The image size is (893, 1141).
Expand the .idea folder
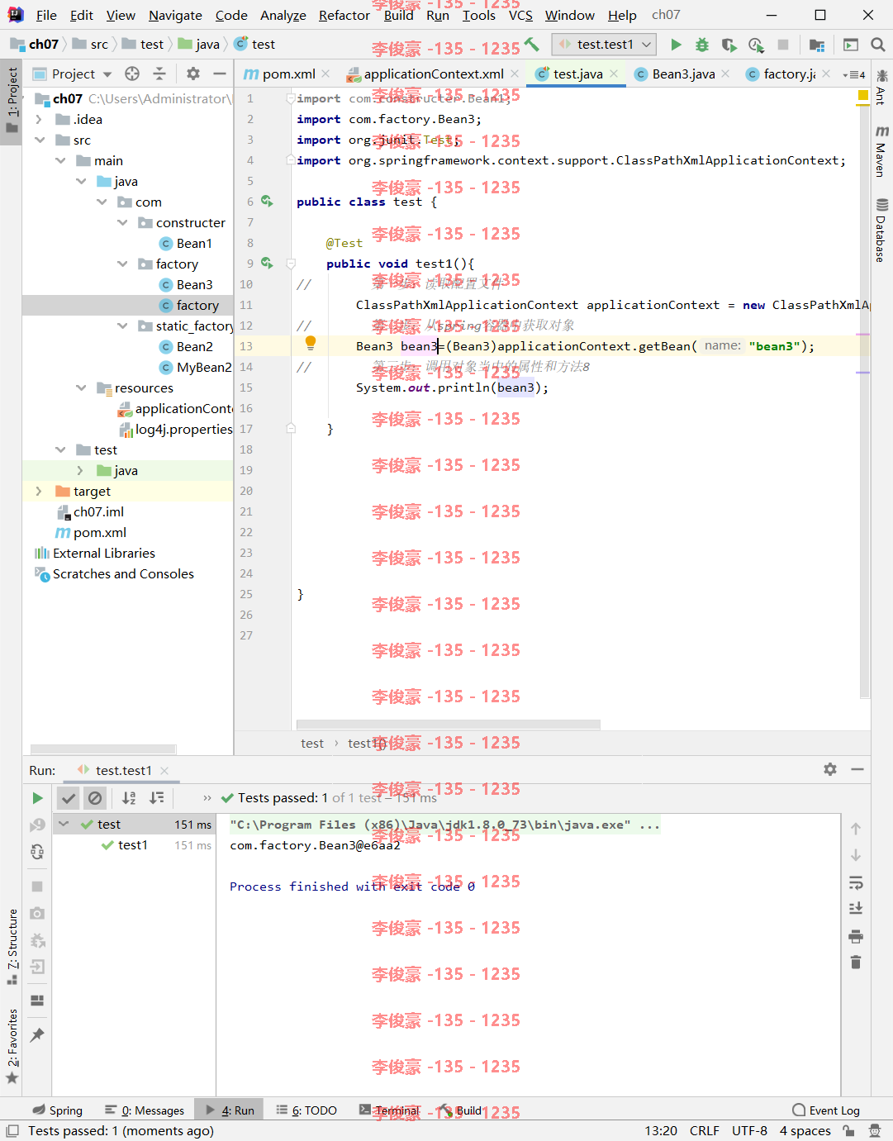[39, 119]
